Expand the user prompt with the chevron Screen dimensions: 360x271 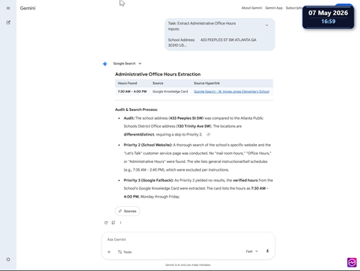(266, 25)
